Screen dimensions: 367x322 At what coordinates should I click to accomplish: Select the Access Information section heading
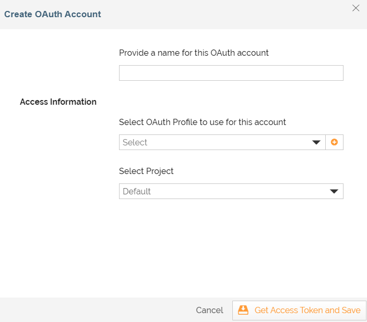[x=58, y=102]
